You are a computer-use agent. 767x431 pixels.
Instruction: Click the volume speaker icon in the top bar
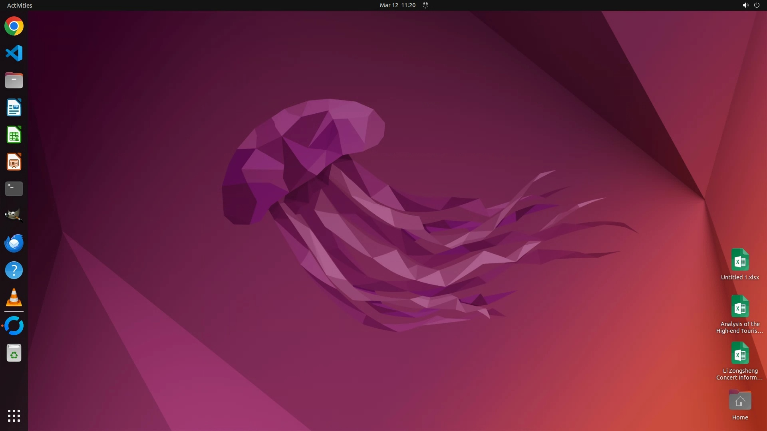click(745, 5)
